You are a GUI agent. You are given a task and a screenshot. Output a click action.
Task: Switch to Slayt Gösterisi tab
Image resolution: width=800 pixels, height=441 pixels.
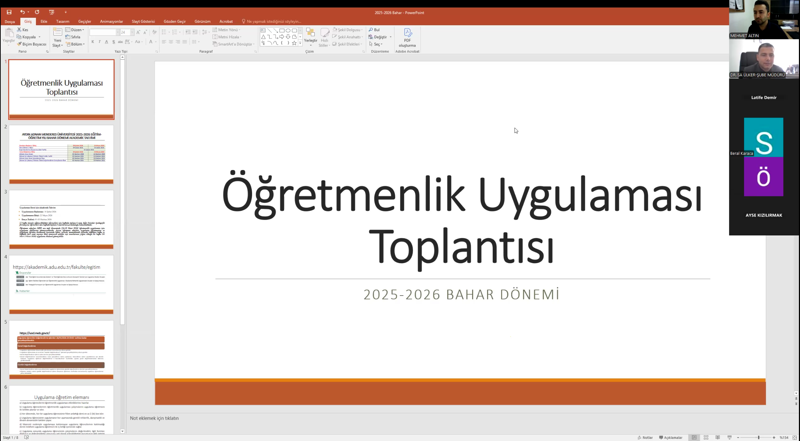point(143,21)
